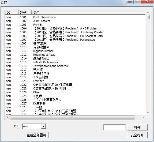The image size is (154, 142).
Task: Select Problem C. OR Shortest Path row
Action: point(75,36)
